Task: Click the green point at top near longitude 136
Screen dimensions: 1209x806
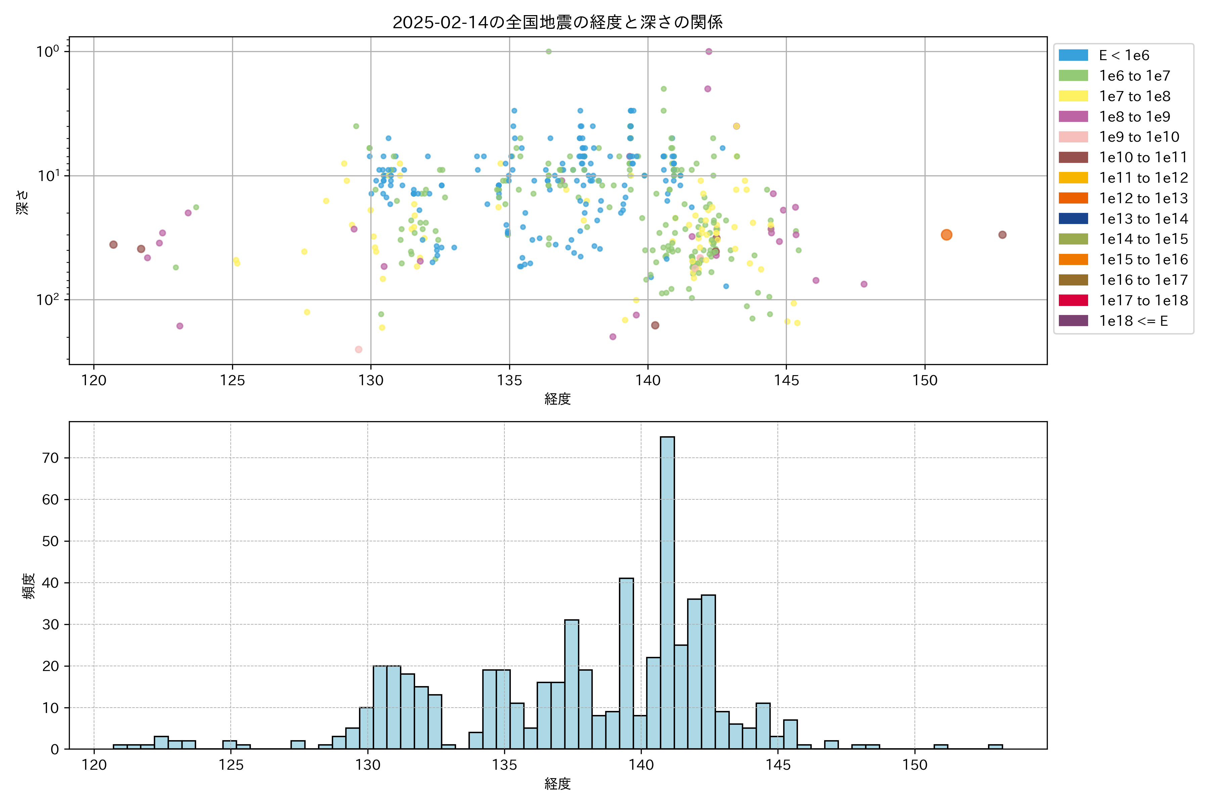Action: pyautogui.click(x=548, y=51)
